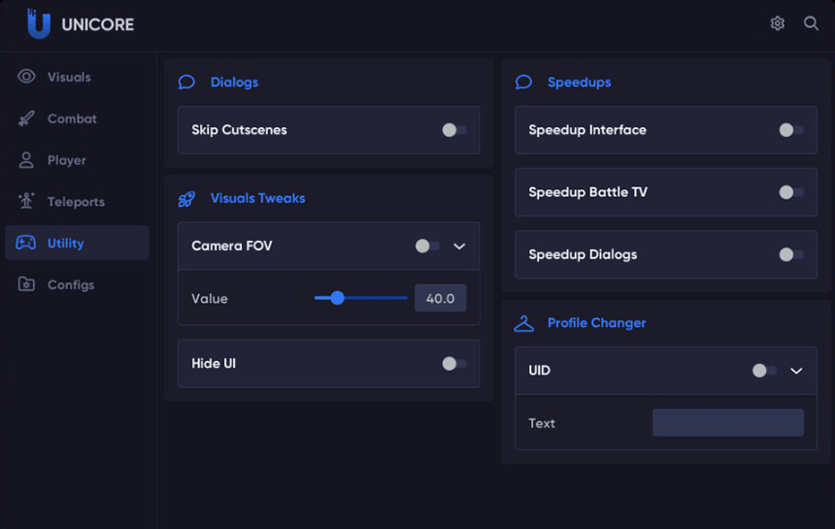Click the Speedups speech bubble icon
The height and width of the screenshot is (529, 835).
tap(523, 82)
